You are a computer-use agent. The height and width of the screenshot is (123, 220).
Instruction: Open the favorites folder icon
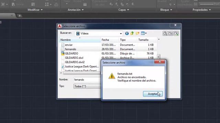pyautogui.click(x=170, y=33)
